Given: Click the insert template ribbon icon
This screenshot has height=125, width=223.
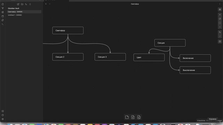Looking at the screenshot, I should [3, 20].
